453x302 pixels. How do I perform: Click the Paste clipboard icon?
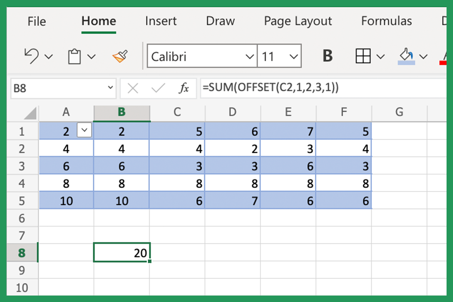point(74,56)
